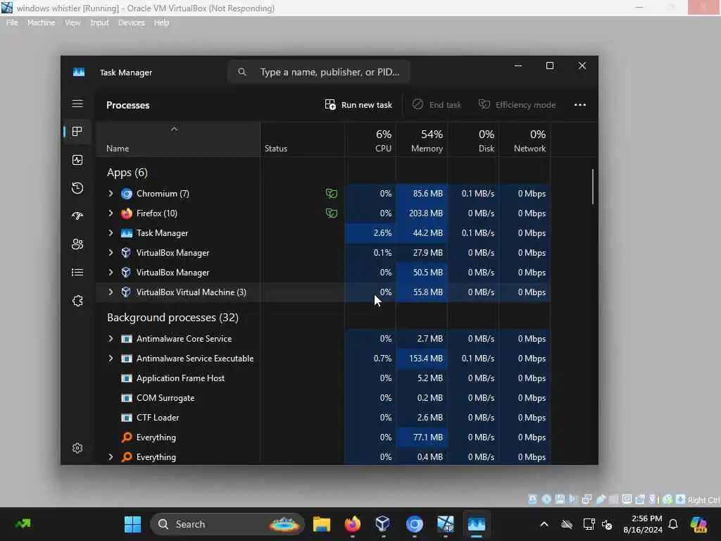Click the Background processes (32) heading

(173, 318)
